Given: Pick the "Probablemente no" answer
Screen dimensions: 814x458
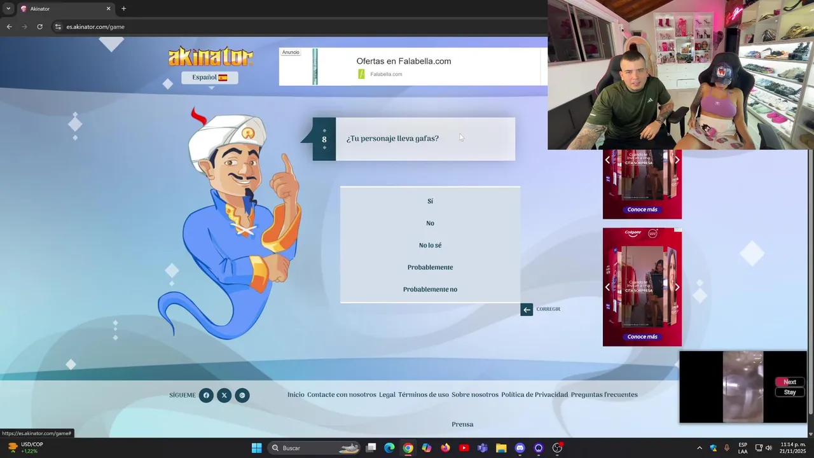Looking at the screenshot, I should click(x=430, y=289).
